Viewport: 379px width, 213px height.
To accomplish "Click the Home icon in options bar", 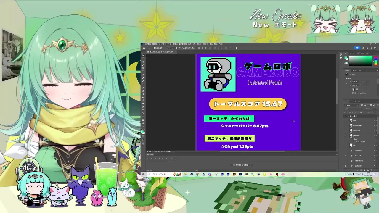I will (144, 48).
